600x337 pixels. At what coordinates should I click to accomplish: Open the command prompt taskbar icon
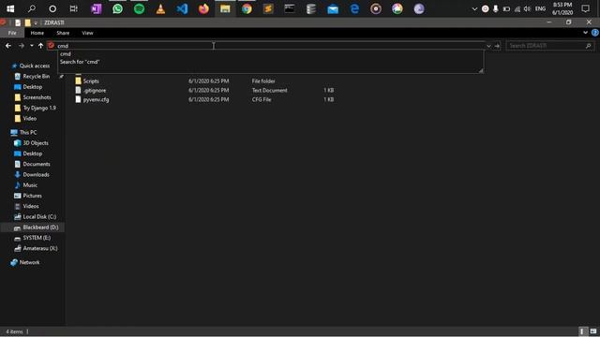pos(290,8)
